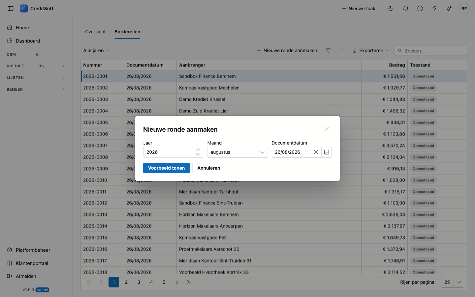Open Home in the sidebar
475x297 pixels.
point(36,28)
